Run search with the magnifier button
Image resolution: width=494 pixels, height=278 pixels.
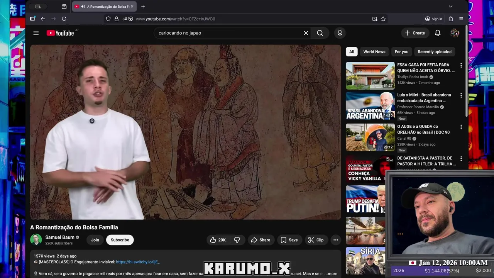[x=320, y=33]
